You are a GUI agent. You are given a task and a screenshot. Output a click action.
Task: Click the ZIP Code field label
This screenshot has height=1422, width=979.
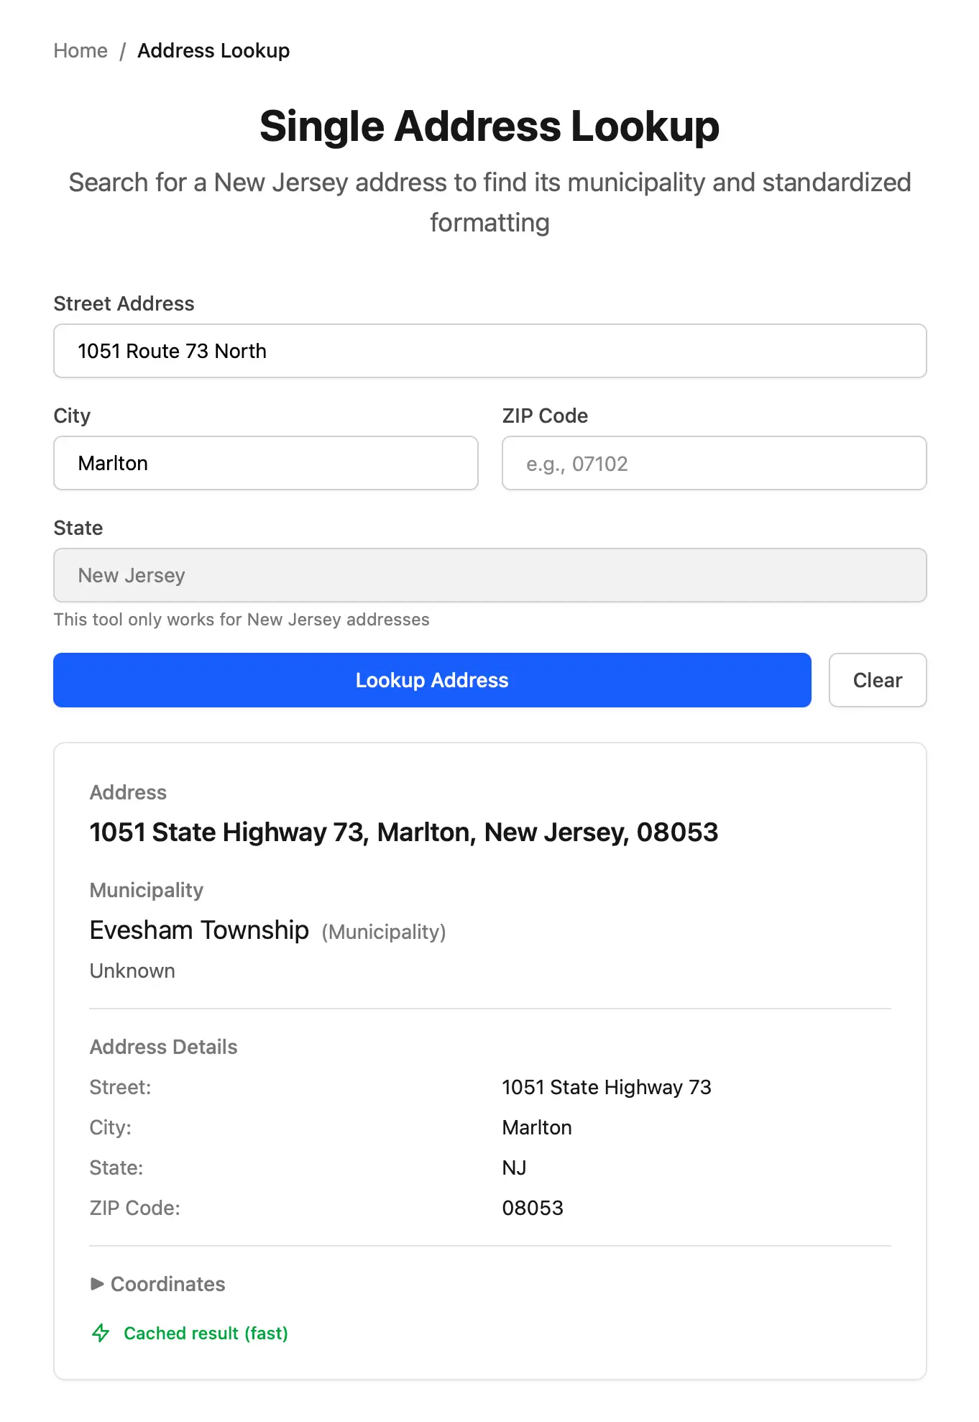545,416
